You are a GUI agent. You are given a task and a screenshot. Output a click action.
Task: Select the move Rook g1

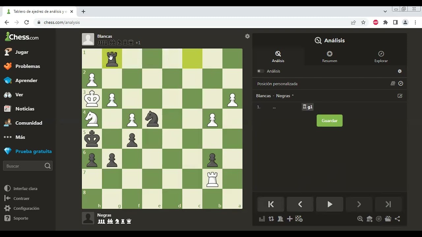(x=308, y=107)
